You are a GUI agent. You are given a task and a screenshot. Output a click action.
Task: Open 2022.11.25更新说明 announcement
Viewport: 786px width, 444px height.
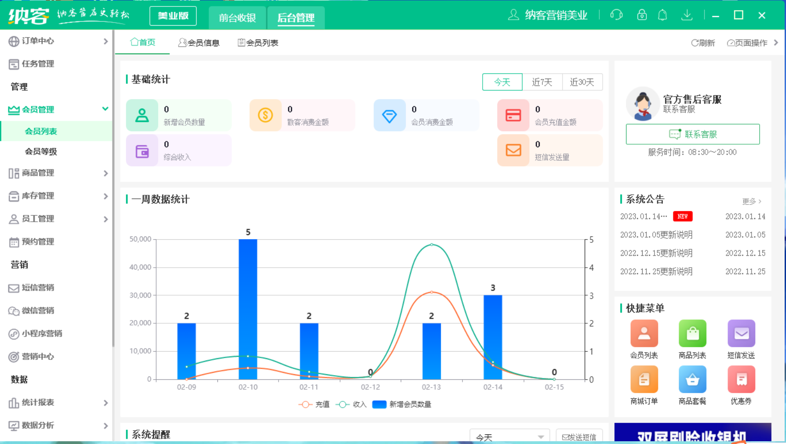[x=656, y=271]
